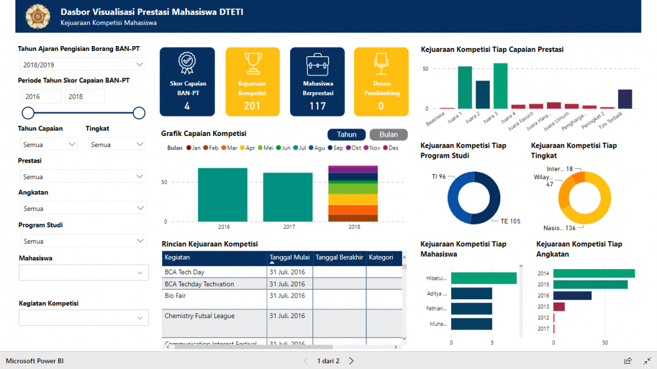
Task: Switch the Grafik Capaian Kompetisi to Bulan view
Action: 388,134
